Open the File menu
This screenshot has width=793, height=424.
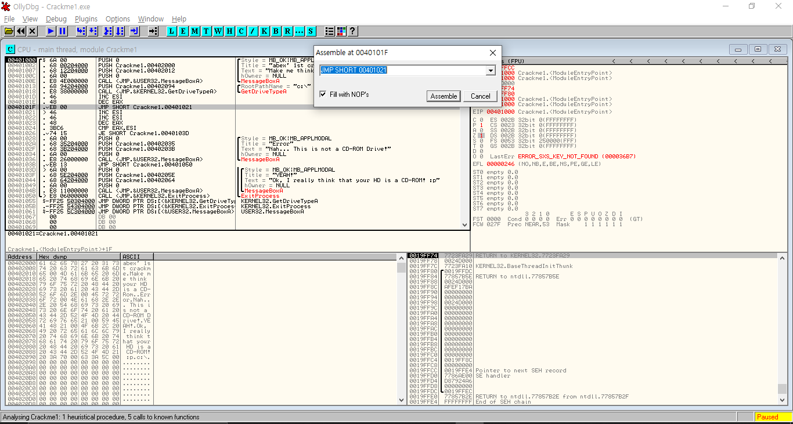point(9,19)
